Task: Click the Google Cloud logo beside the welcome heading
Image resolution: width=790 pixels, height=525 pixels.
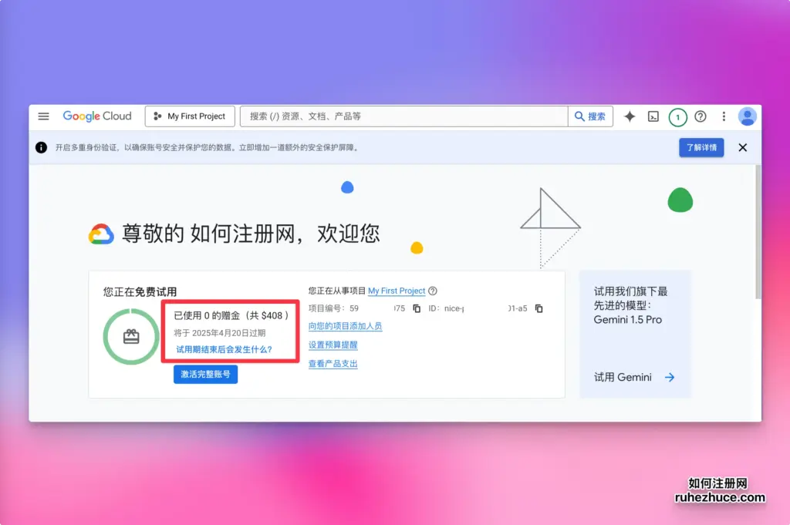Action: 101,234
